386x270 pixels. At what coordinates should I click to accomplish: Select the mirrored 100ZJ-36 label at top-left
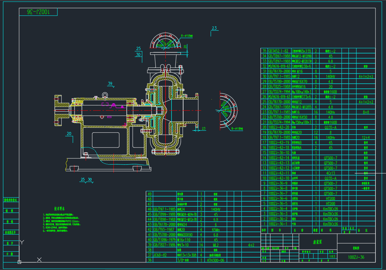coord(38,12)
